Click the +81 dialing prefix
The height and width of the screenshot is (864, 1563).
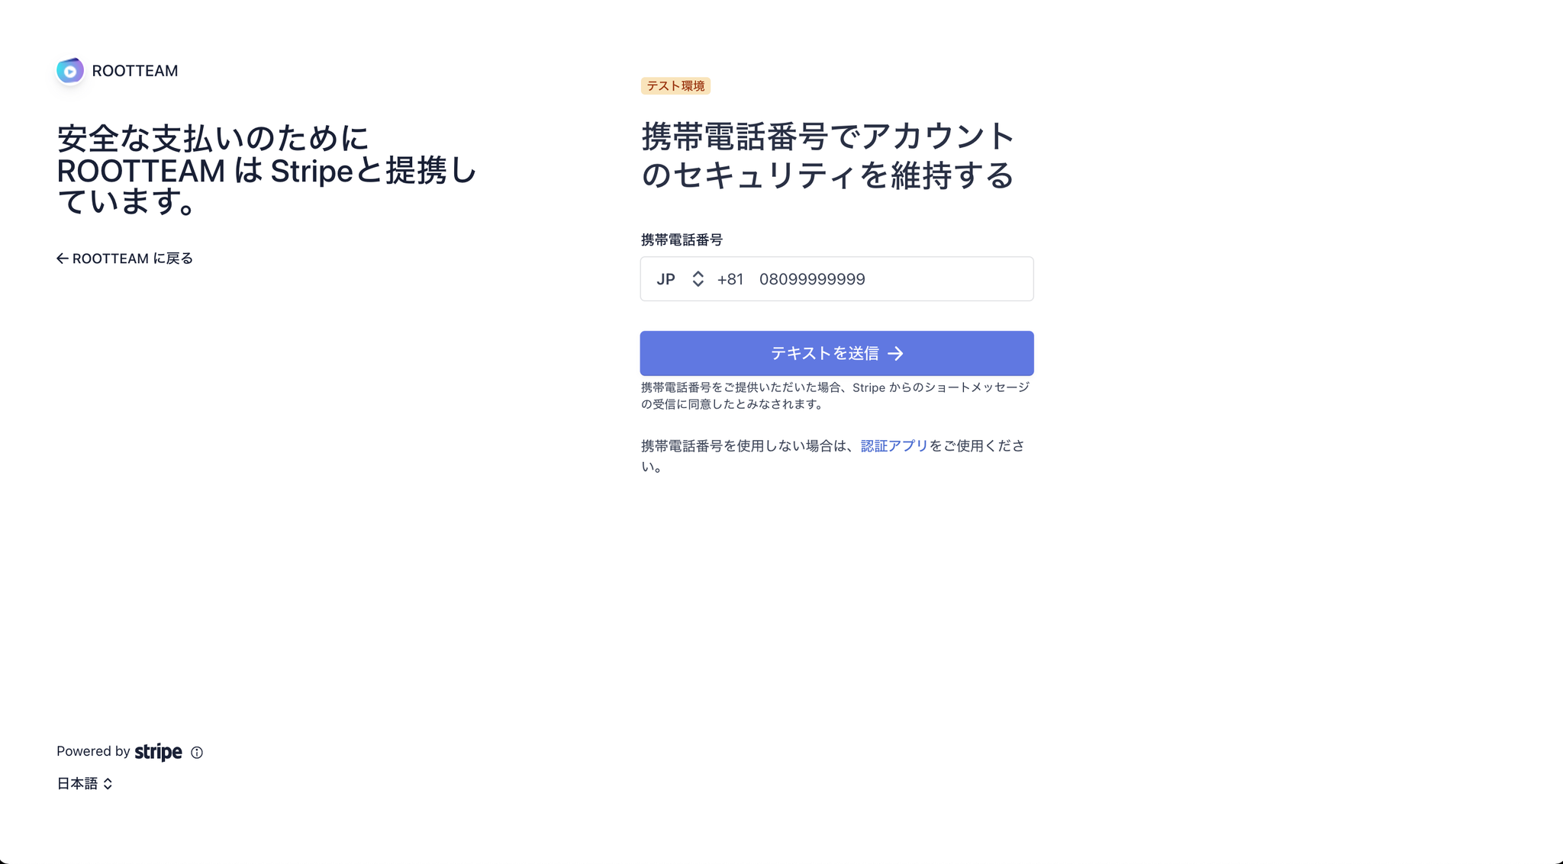(730, 279)
